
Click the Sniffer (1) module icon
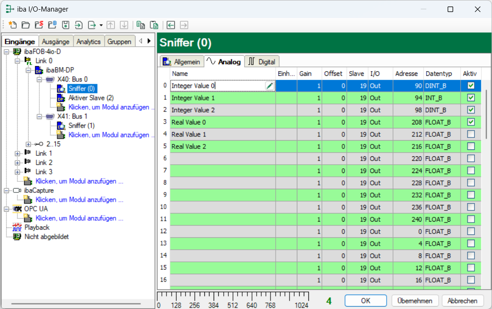pos(61,126)
